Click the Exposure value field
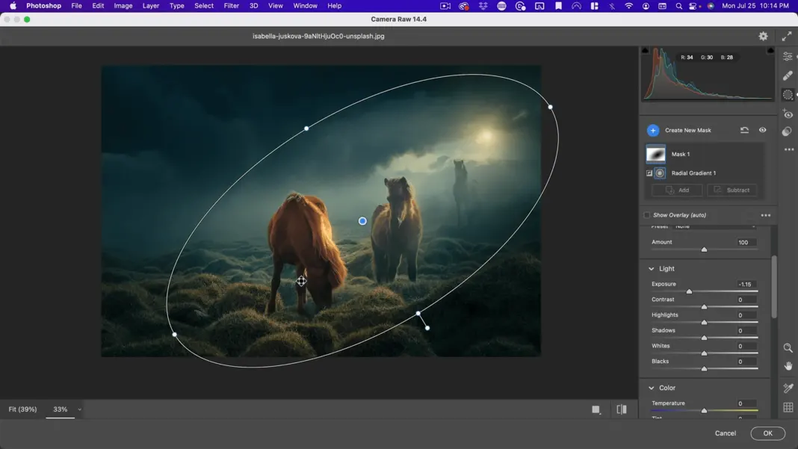Viewport: 798px width, 449px height. (x=746, y=284)
